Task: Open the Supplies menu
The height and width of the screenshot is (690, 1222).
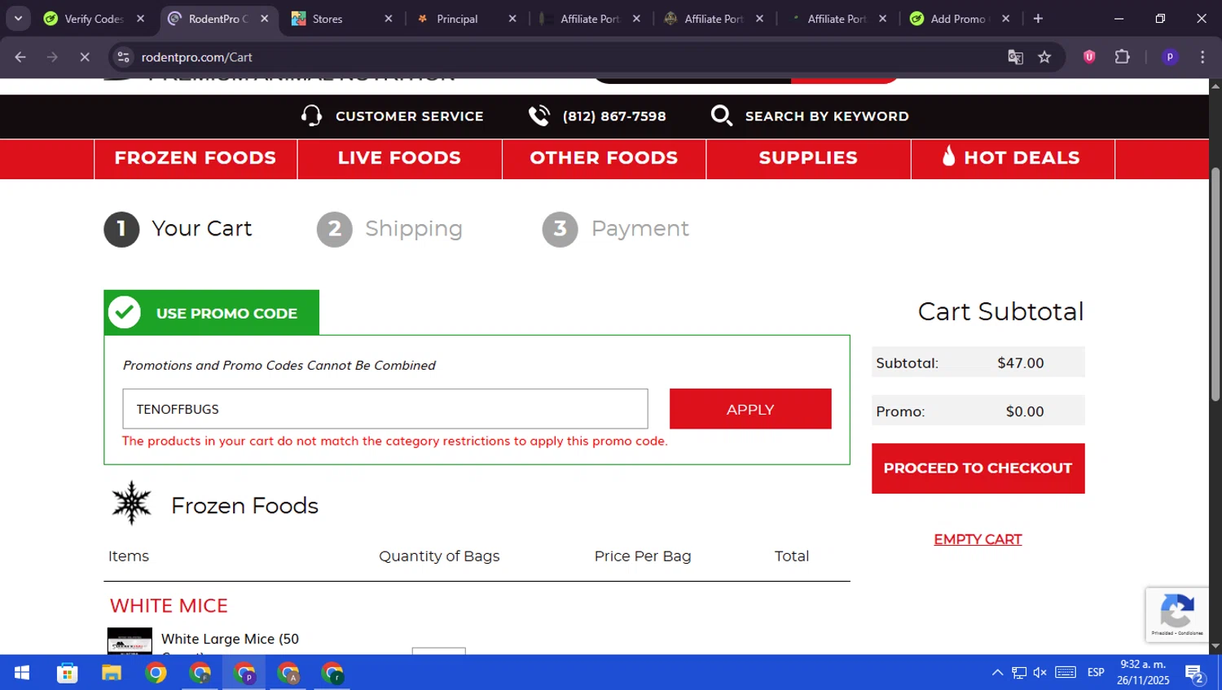Action: pyautogui.click(x=808, y=158)
